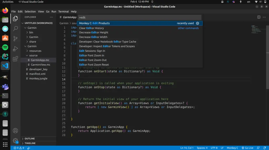Open Thunderbird mail from the dock

click(5, 29)
